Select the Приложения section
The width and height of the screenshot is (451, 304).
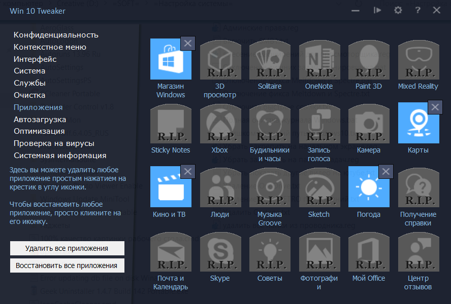pyautogui.click(x=38, y=107)
